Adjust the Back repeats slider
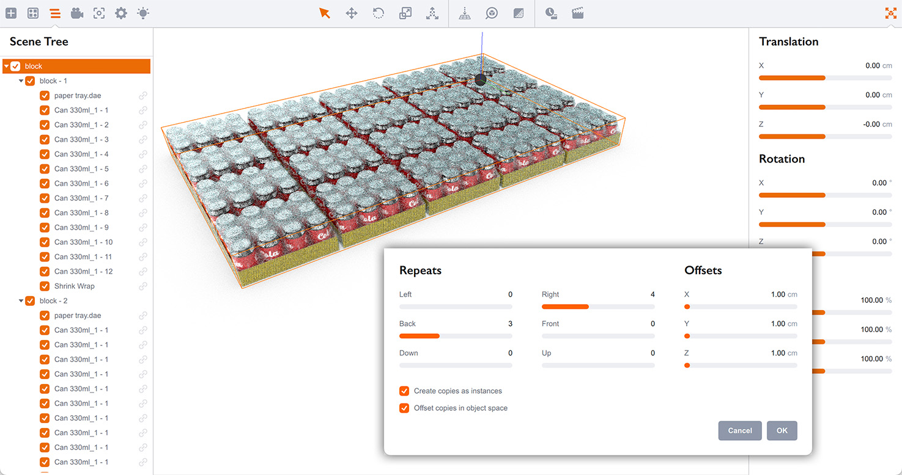The width and height of the screenshot is (902, 475). tap(456, 336)
